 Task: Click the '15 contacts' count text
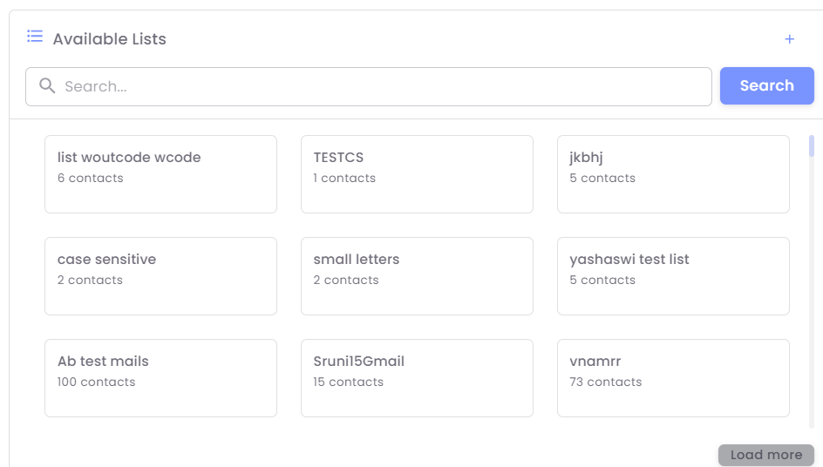348,382
